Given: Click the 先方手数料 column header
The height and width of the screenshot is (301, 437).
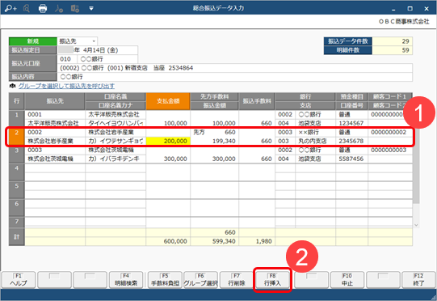Looking at the screenshot, I should pos(214,96).
